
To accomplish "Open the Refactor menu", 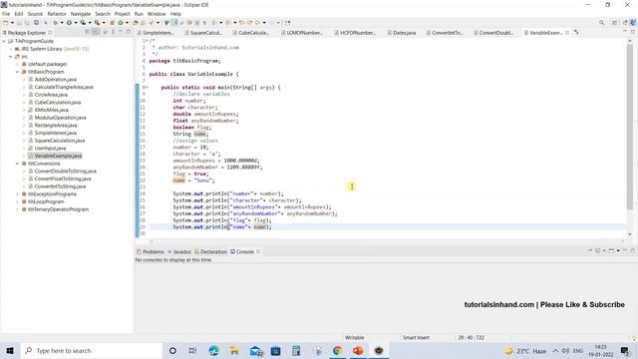I will [57, 14].
